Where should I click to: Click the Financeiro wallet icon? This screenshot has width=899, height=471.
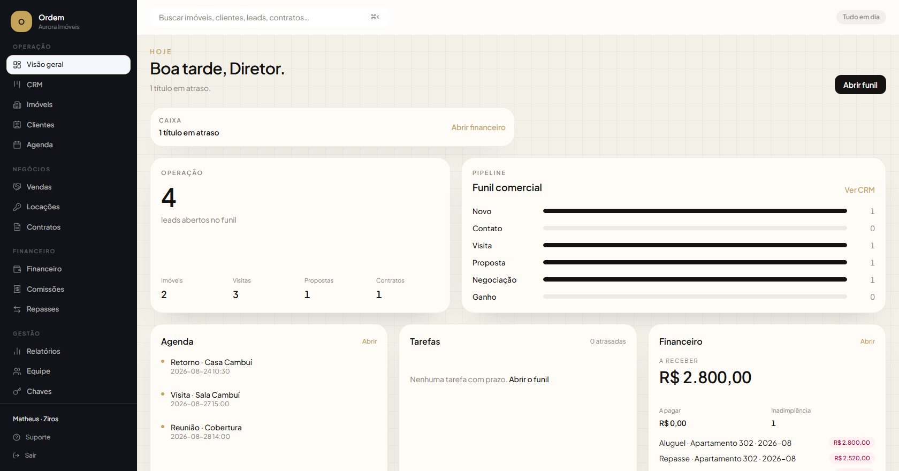coord(17,269)
